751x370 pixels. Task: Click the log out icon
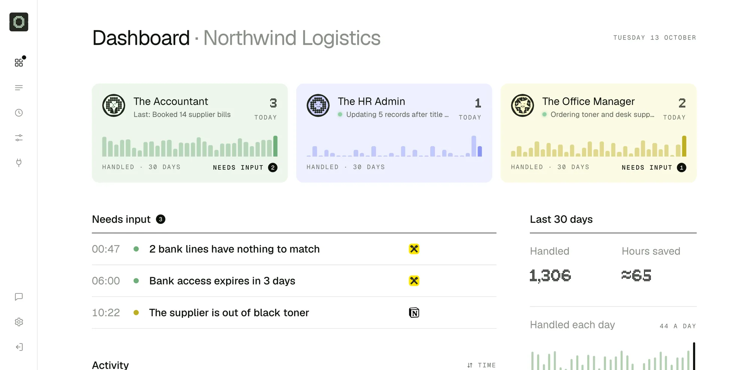coord(19,347)
